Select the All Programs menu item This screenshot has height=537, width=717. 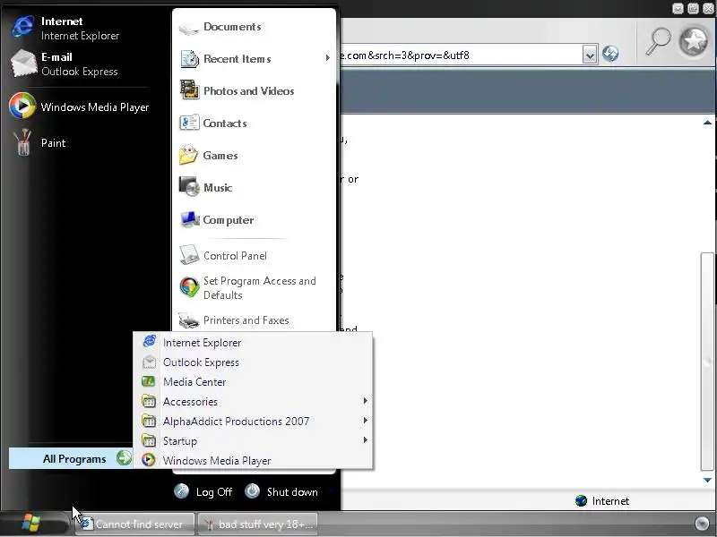(71, 458)
